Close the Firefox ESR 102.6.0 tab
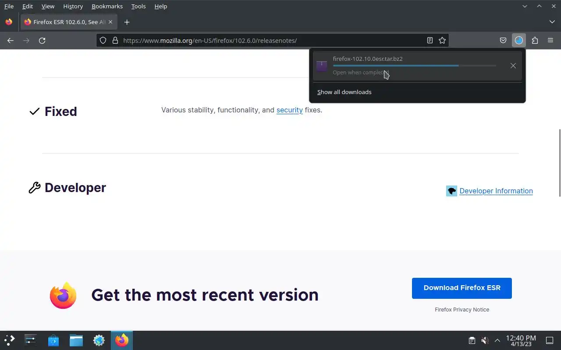 click(110, 22)
